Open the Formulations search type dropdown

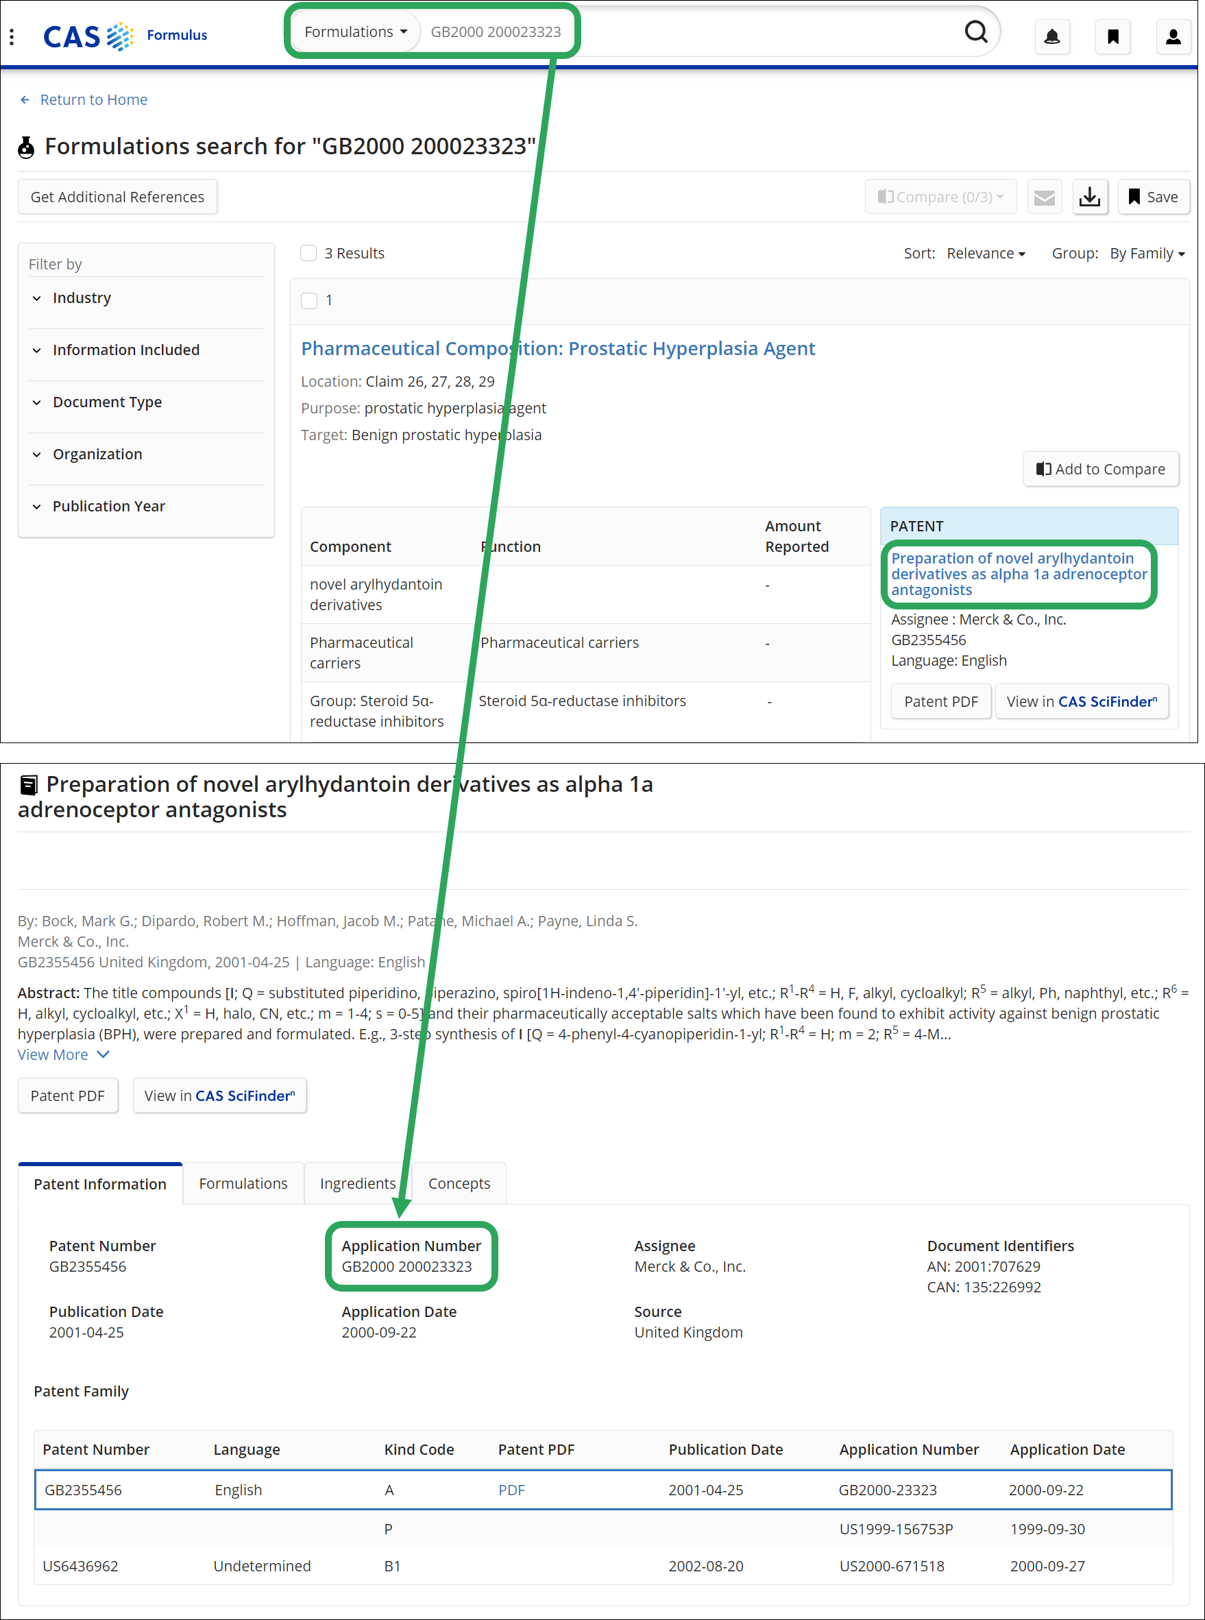click(355, 32)
